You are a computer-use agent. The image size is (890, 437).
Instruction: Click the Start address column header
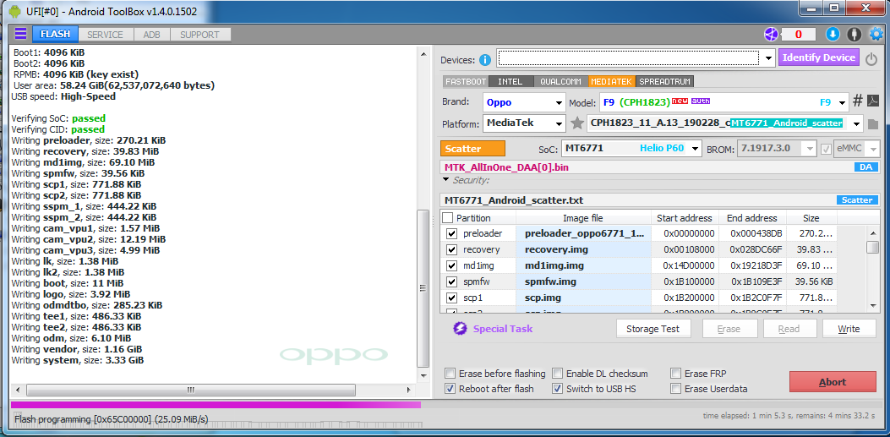coord(685,218)
